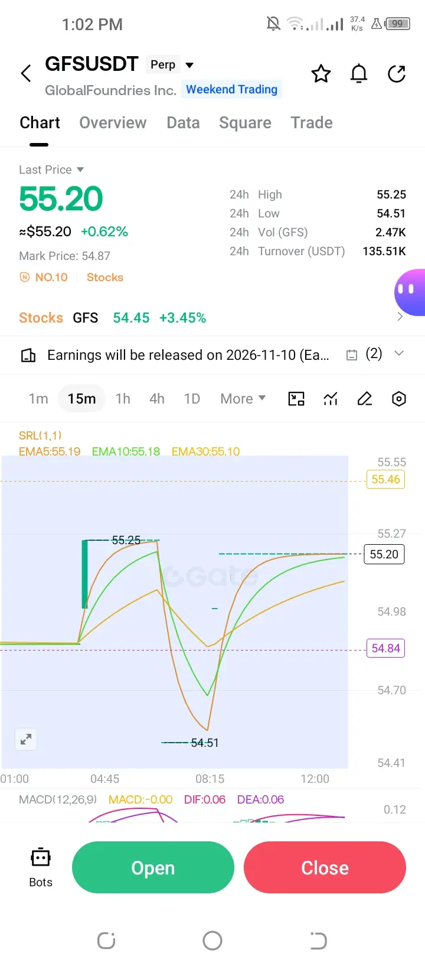Screen dimensions: 425x969
Task: Tap the 55.46 price level marker
Action: [386, 479]
